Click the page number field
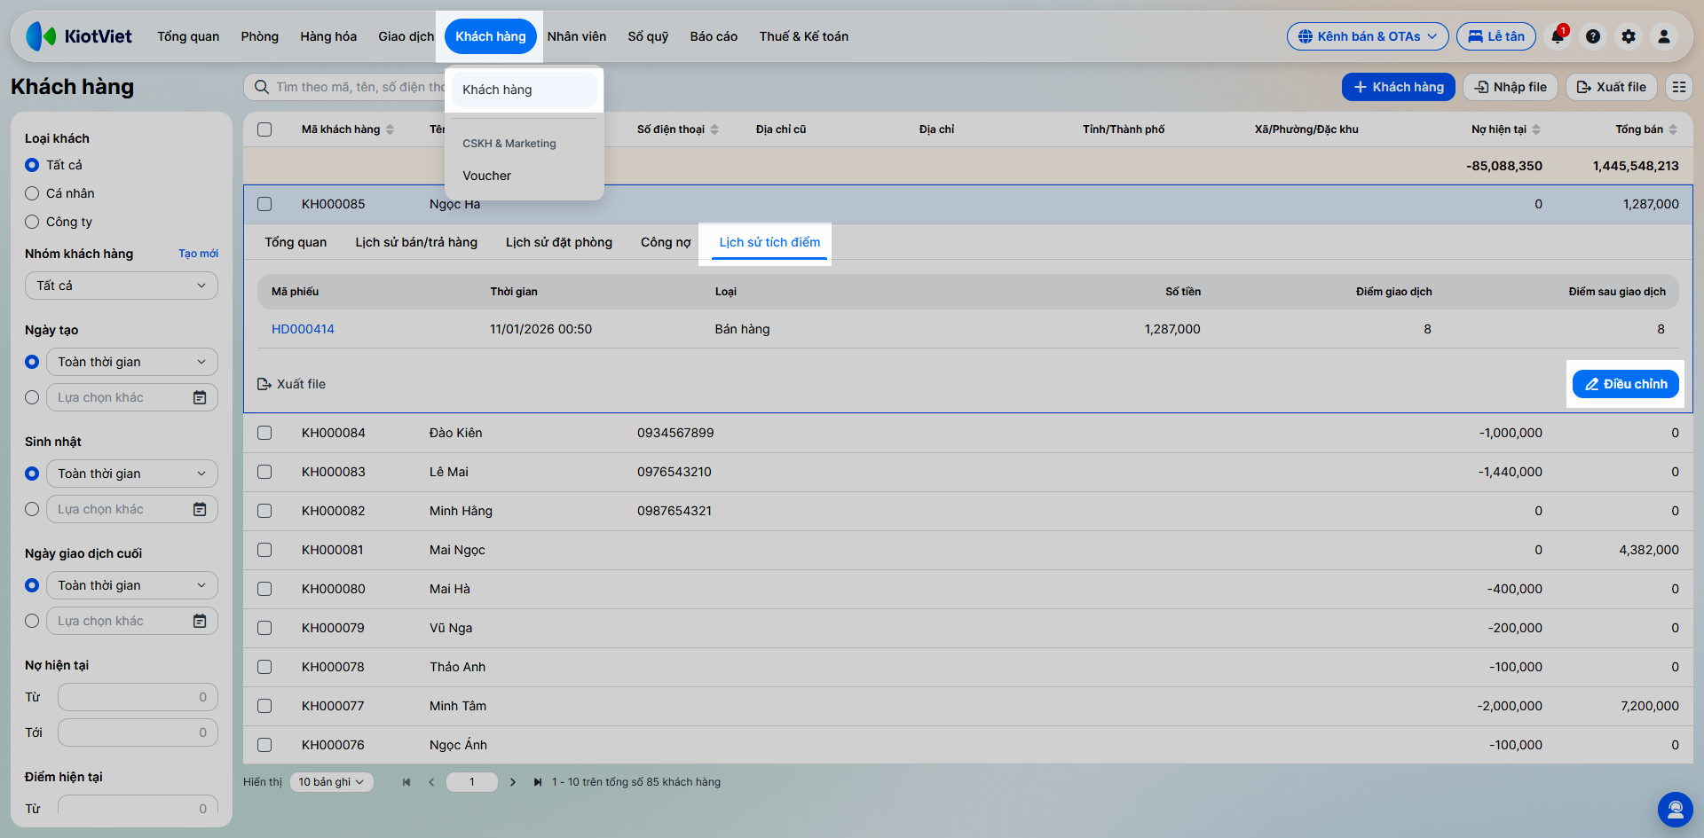Viewport: 1704px width, 838px height. [472, 782]
